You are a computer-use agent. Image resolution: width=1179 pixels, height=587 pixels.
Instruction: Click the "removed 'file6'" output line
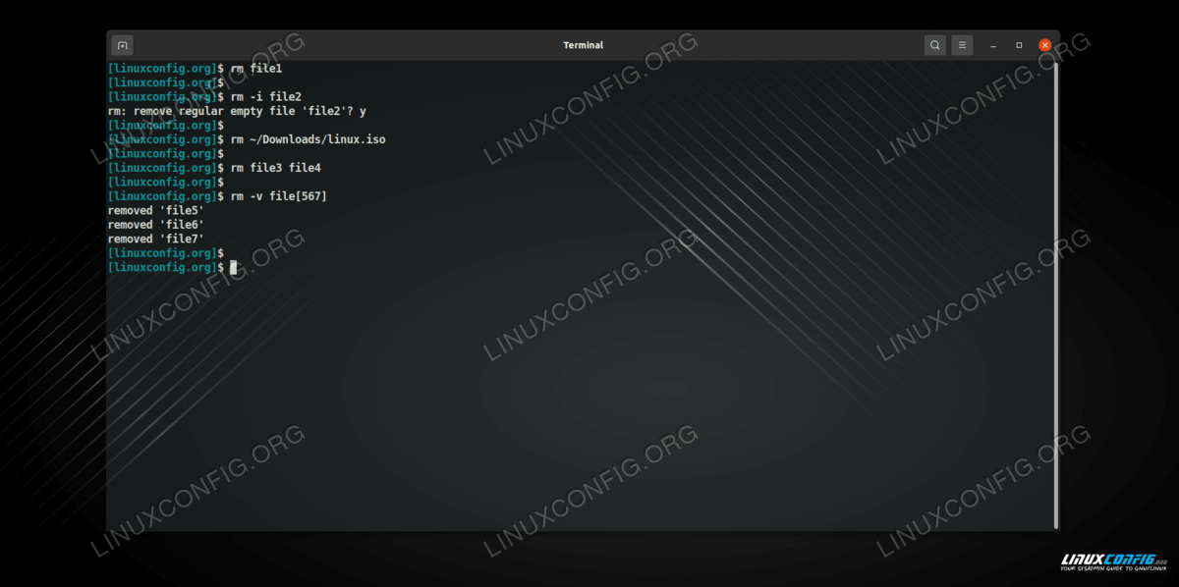(155, 225)
